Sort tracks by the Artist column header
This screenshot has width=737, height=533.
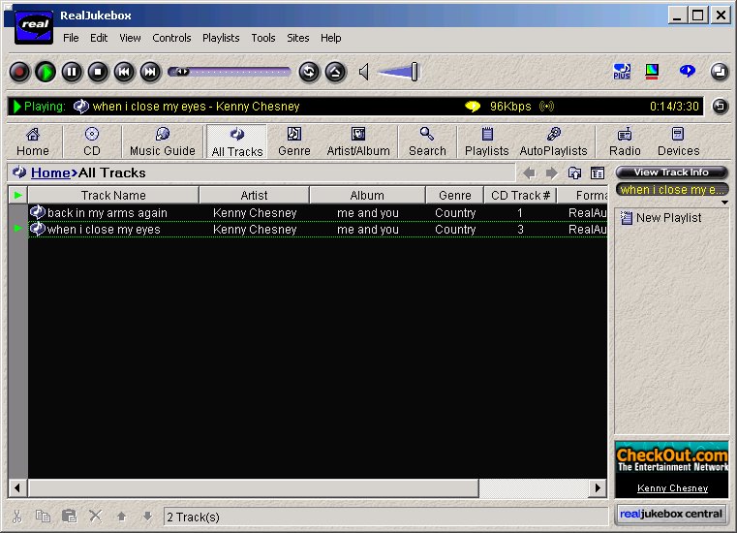tap(254, 196)
